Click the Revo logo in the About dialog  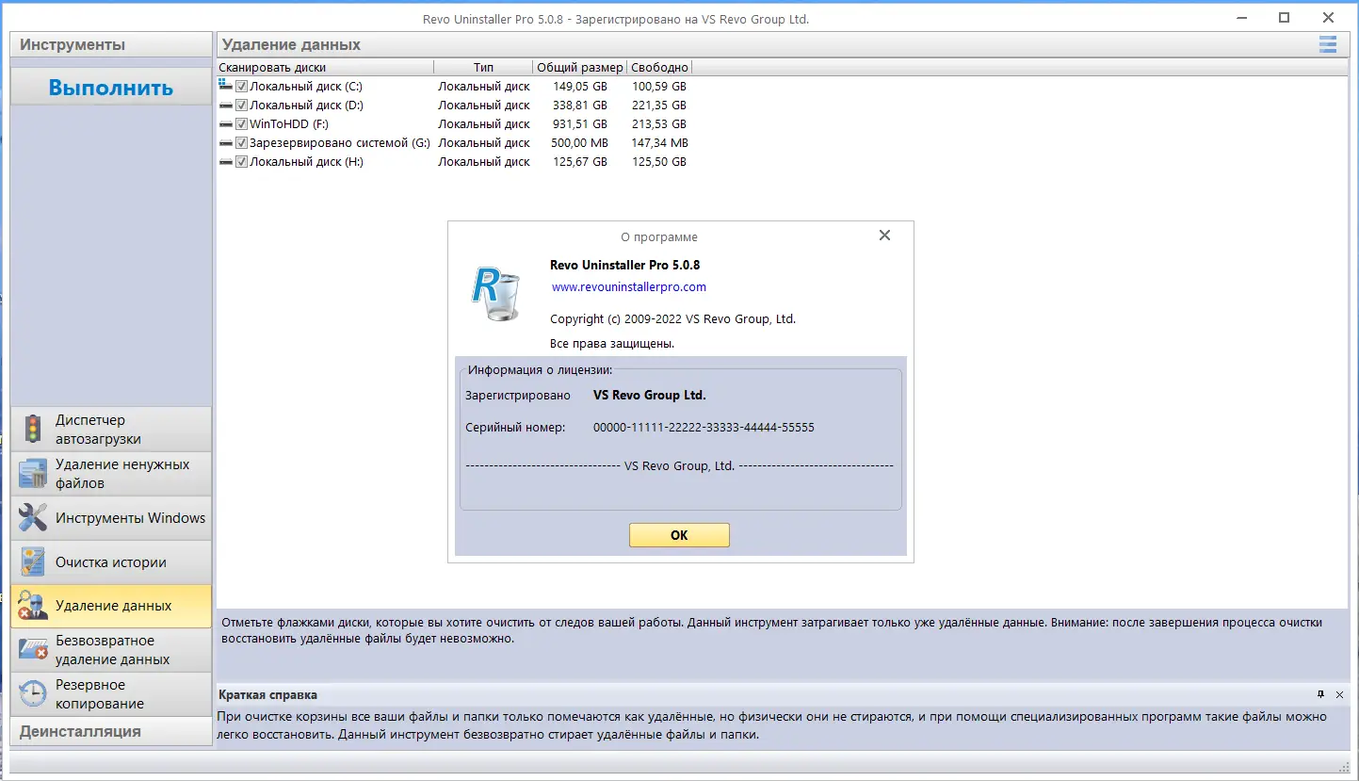coord(495,292)
